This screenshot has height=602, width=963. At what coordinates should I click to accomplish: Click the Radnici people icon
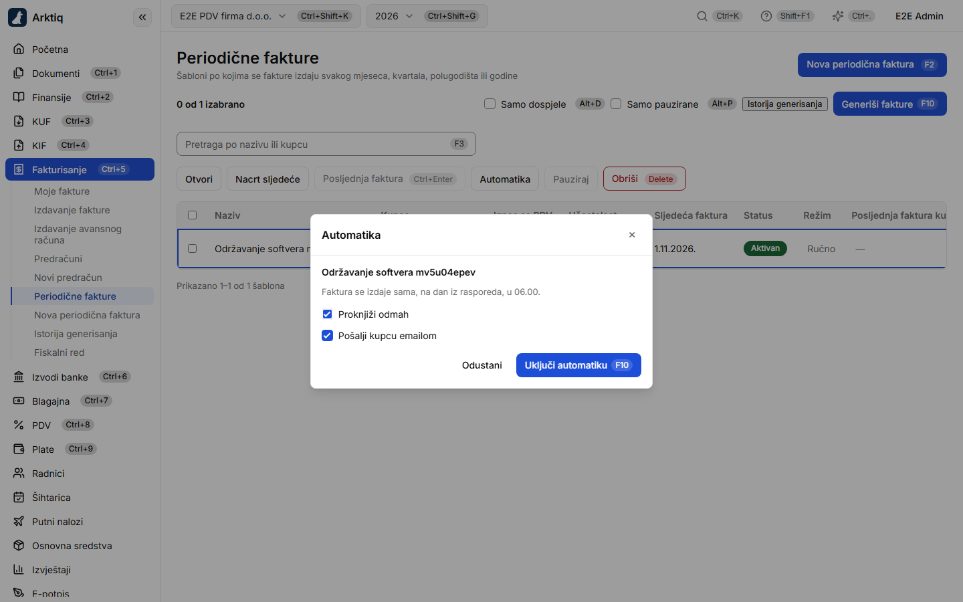point(19,474)
